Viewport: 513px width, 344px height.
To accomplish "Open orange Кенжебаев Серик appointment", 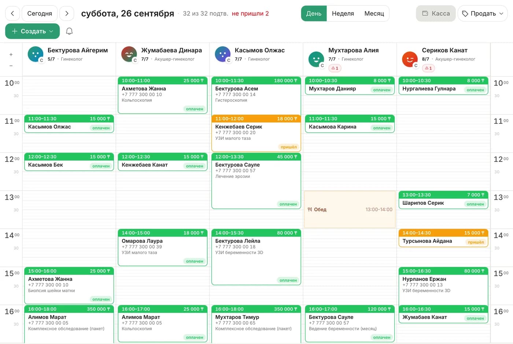I will [x=256, y=133].
